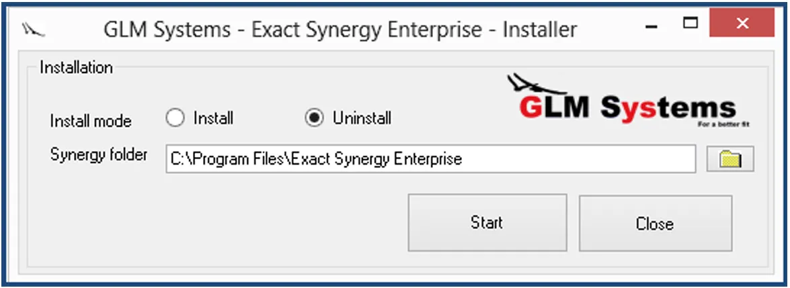Click the 'Uninstall' option label text

(362, 119)
